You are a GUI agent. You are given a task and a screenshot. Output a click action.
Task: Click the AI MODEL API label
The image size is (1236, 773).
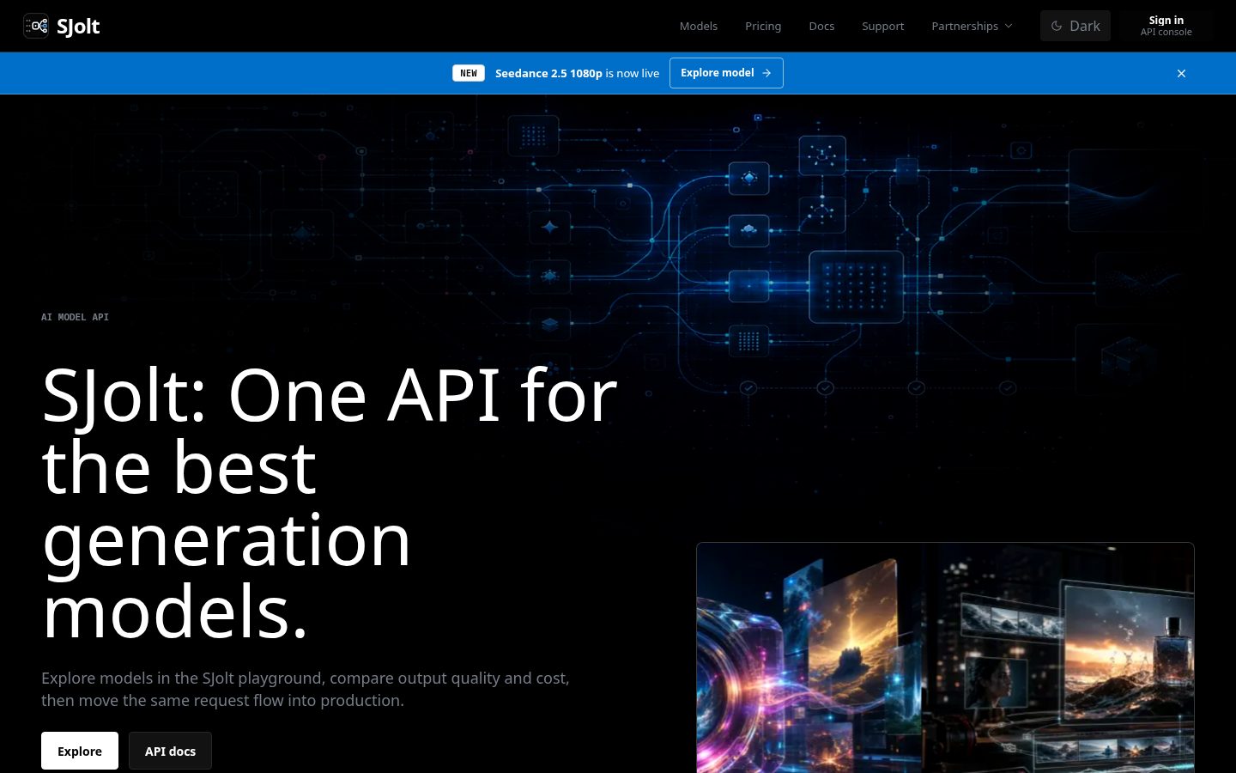pyautogui.click(x=75, y=317)
